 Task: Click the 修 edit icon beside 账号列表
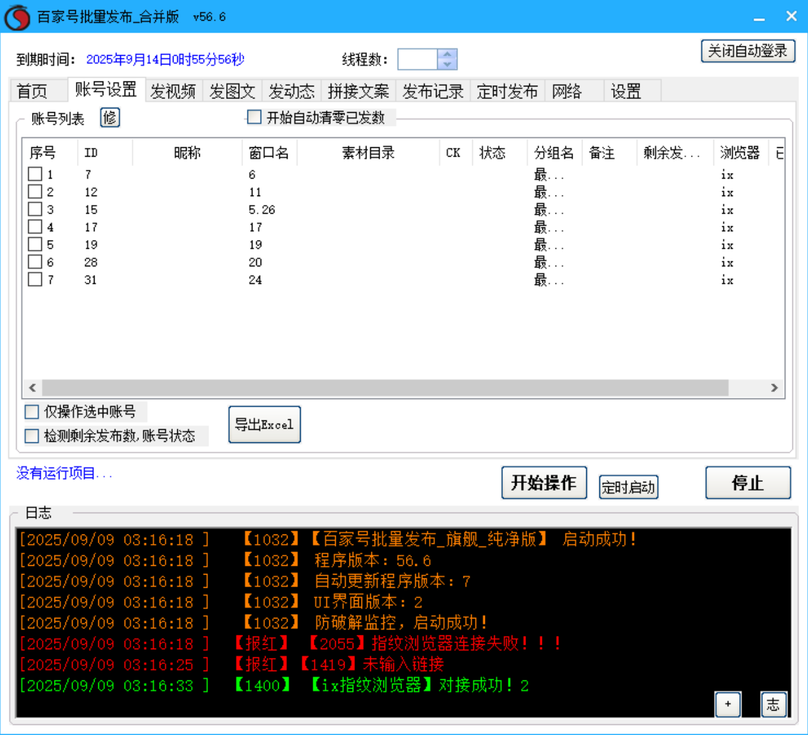click(x=110, y=118)
